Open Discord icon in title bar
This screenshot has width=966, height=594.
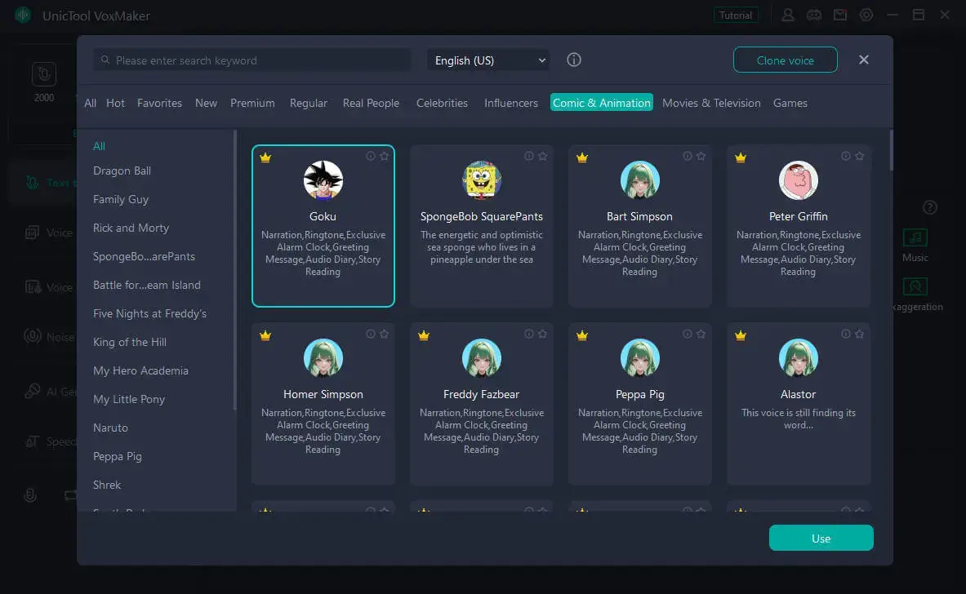pyautogui.click(x=814, y=15)
